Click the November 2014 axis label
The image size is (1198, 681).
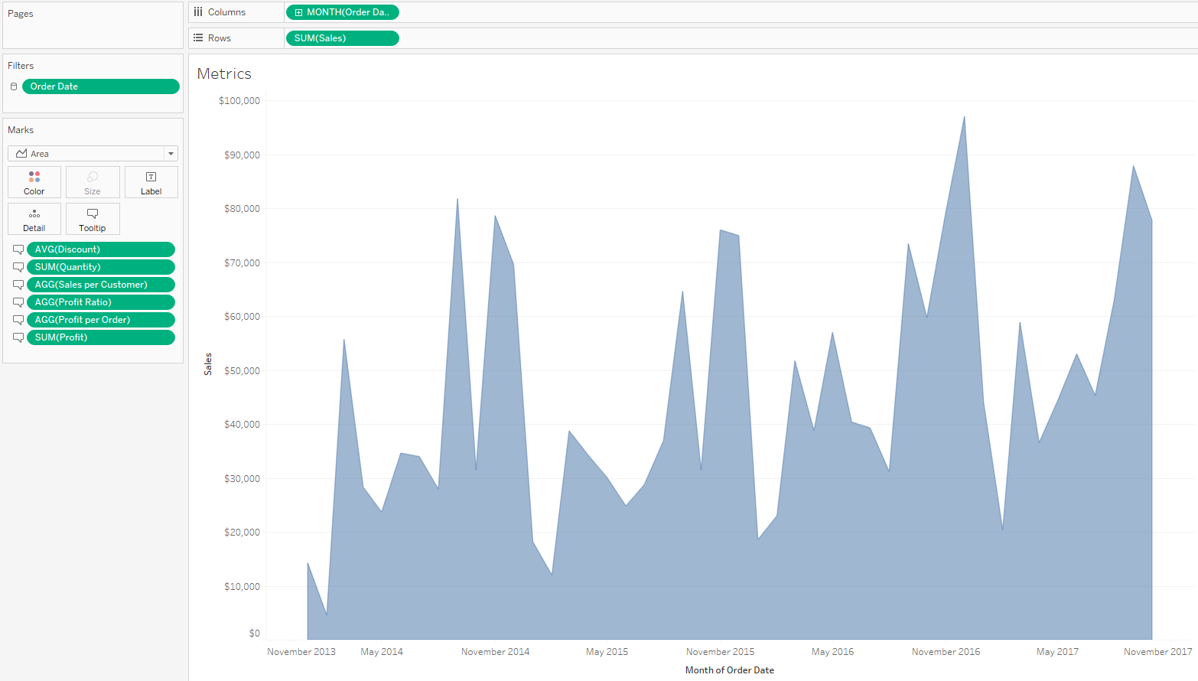pyautogui.click(x=496, y=652)
